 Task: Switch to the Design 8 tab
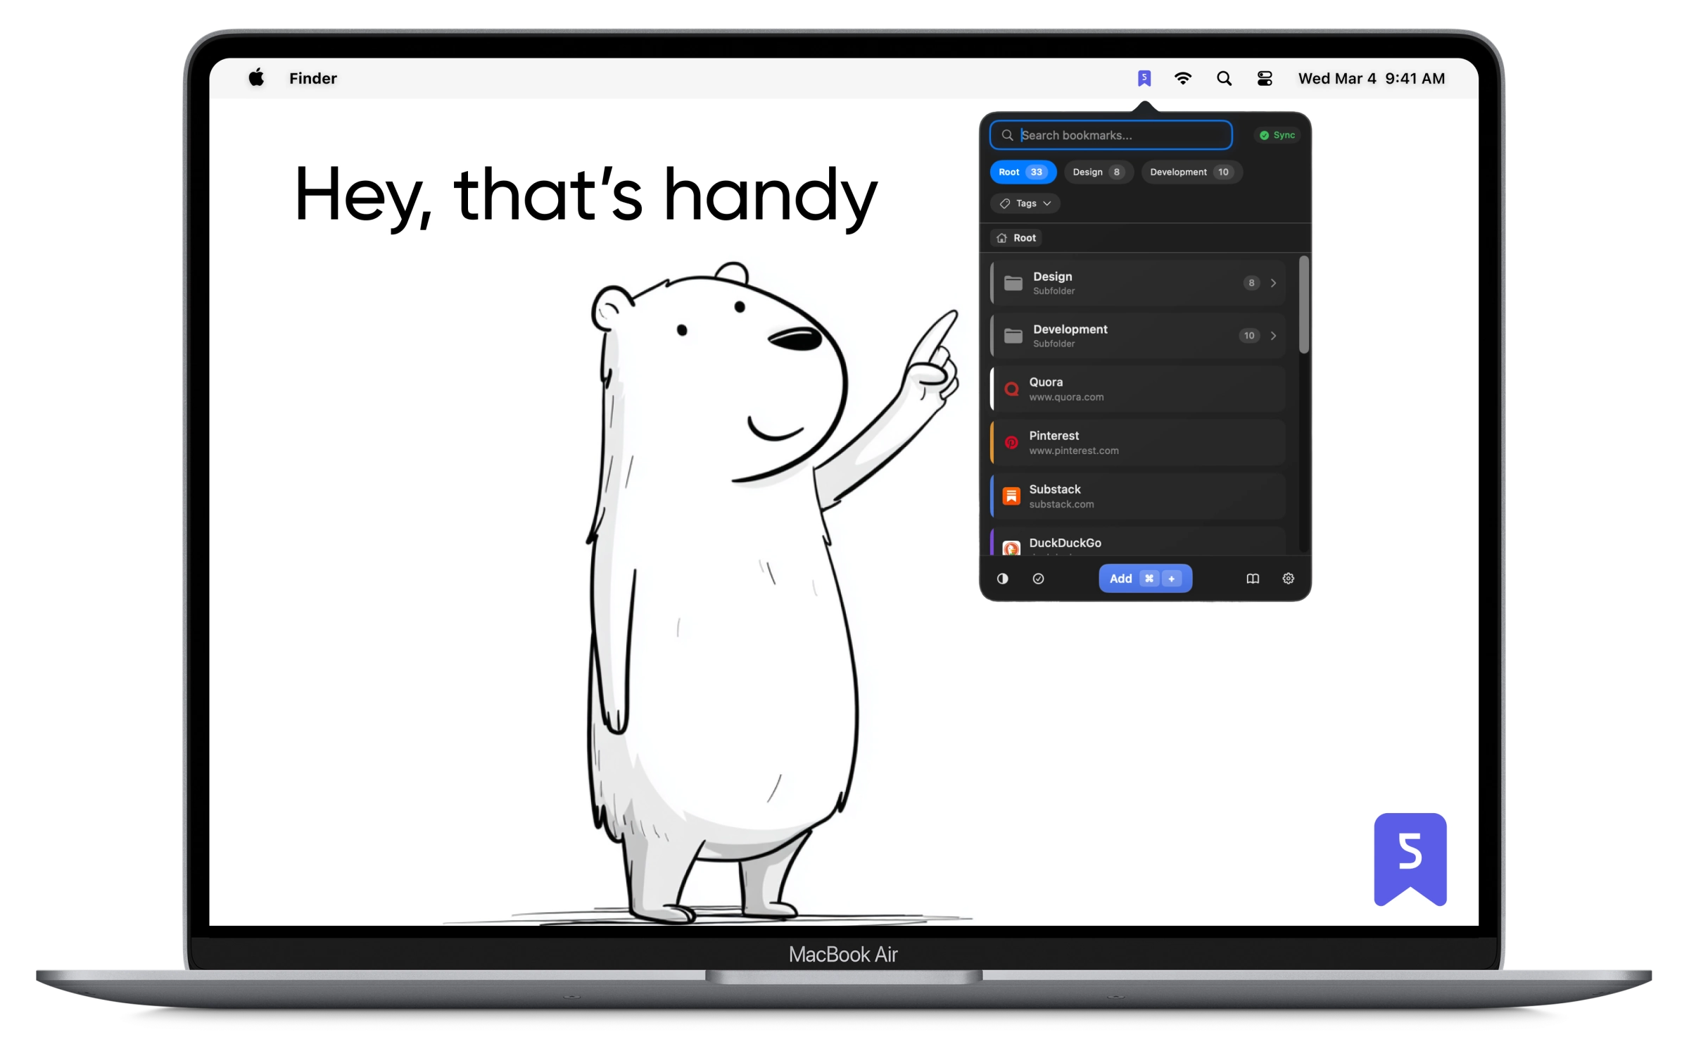1098,172
